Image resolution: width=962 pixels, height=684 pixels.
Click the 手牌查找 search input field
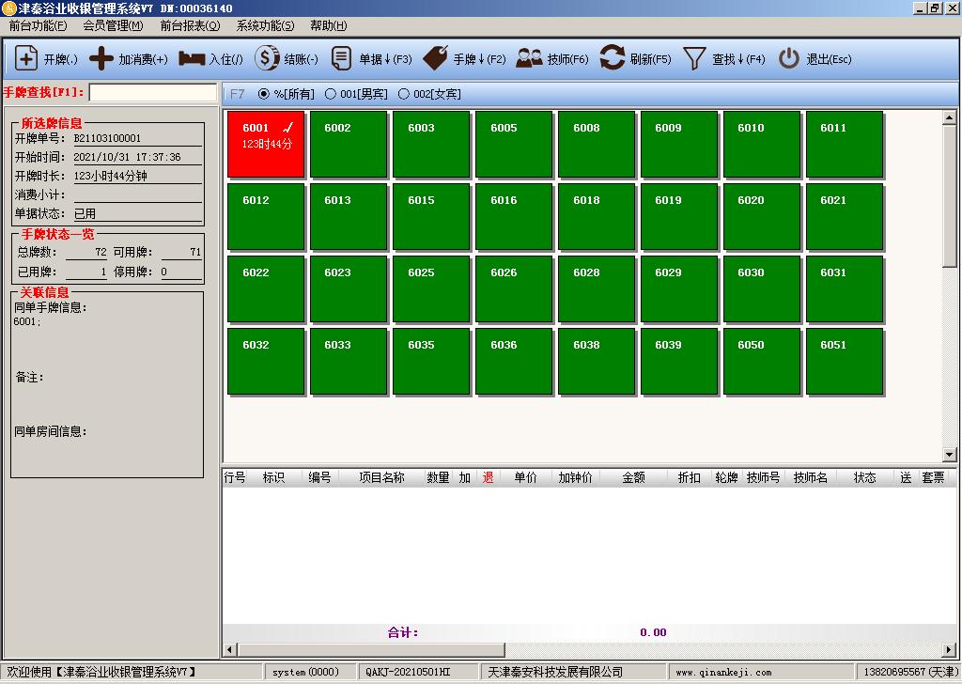[x=152, y=93]
